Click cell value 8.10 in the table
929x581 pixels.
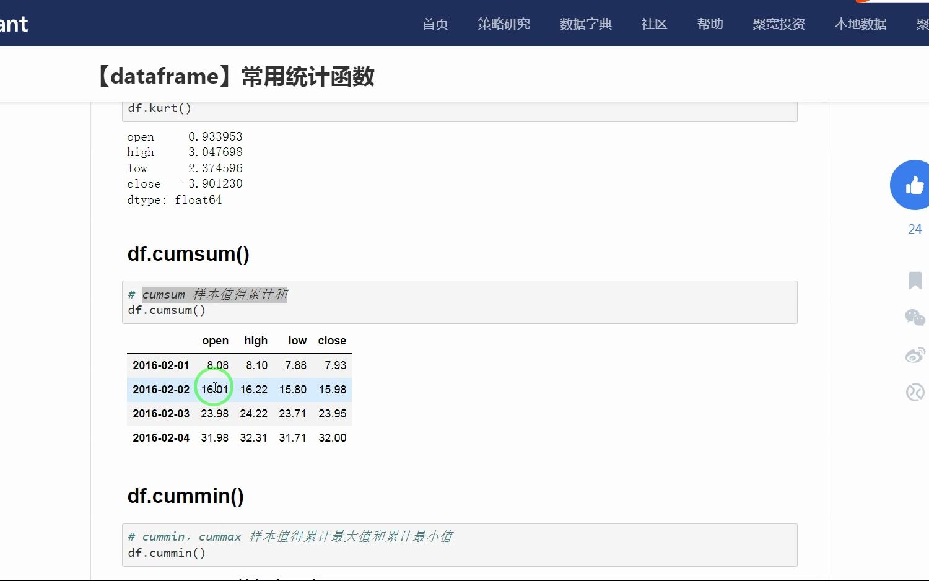click(x=256, y=365)
